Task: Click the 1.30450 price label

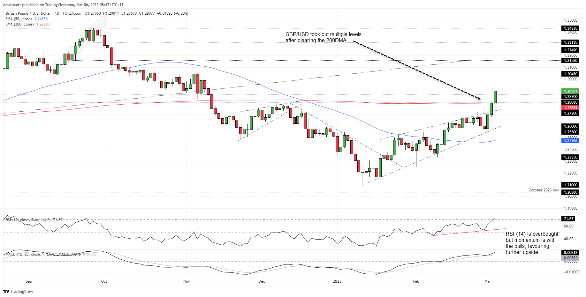Action: (x=571, y=74)
